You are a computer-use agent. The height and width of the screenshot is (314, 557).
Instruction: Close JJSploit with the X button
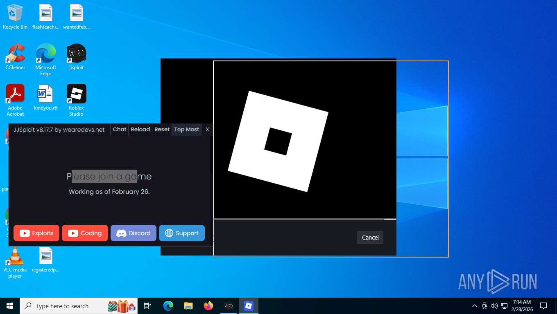point(207,129)
